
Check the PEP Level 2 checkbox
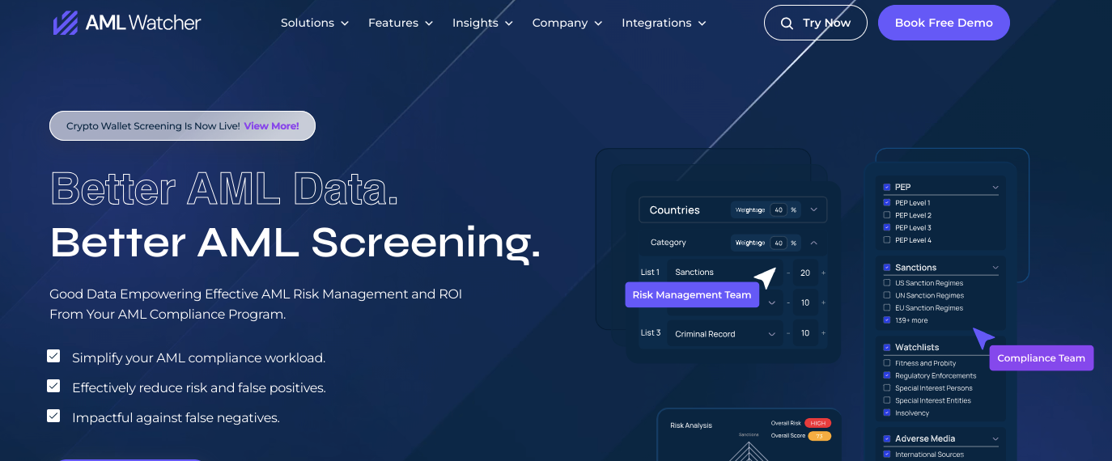887,215
